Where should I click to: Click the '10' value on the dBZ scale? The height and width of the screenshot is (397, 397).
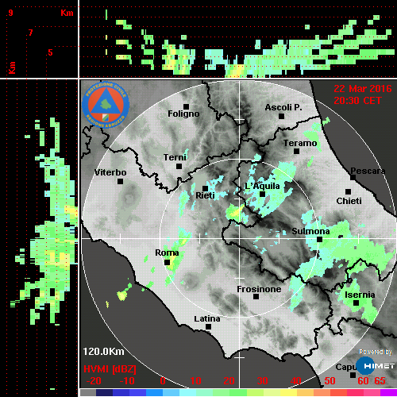pyautogui.click(x=196, y=381)
